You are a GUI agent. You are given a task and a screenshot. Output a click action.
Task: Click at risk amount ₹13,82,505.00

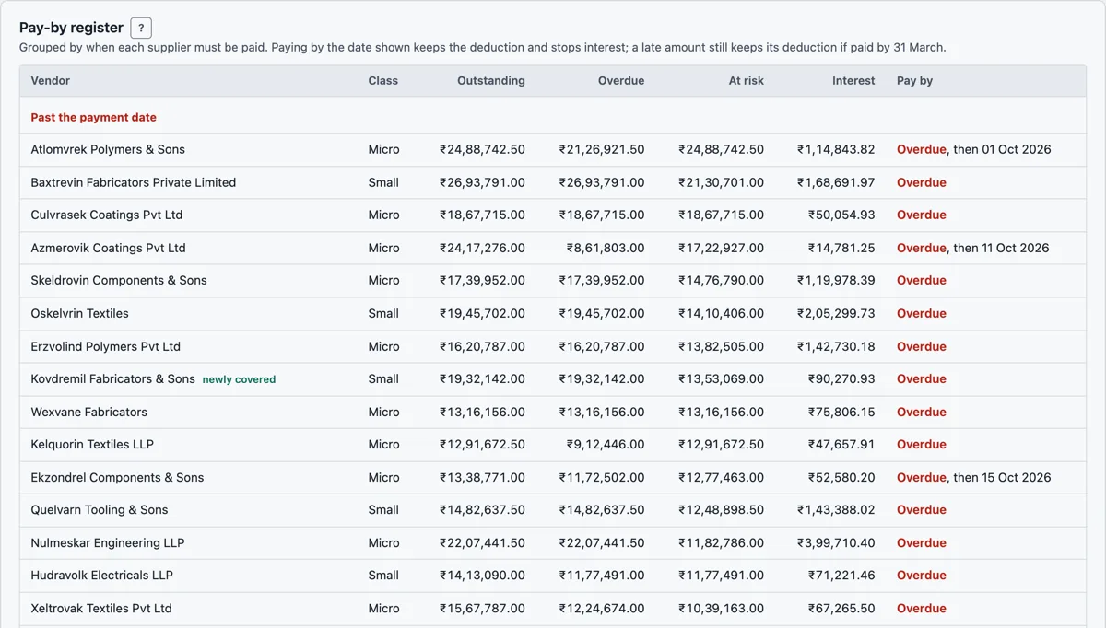(721, 346)
